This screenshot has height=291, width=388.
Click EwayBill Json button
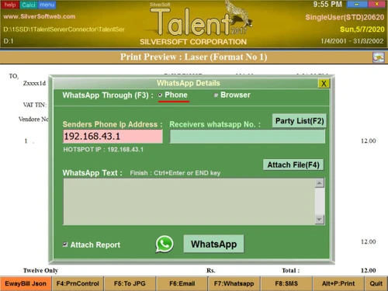pyautogui.click(x=26, y=283)
